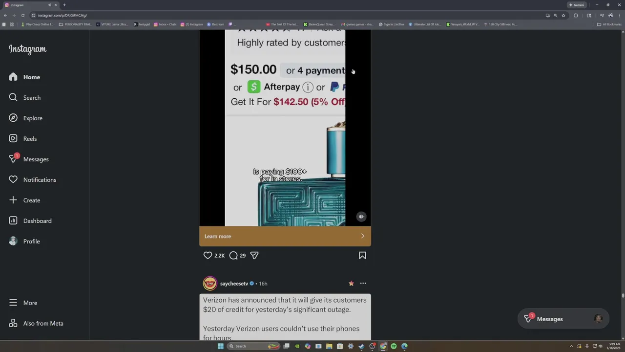
Task: Open the saycheesetv username link
Action: (x=234, y=284)
